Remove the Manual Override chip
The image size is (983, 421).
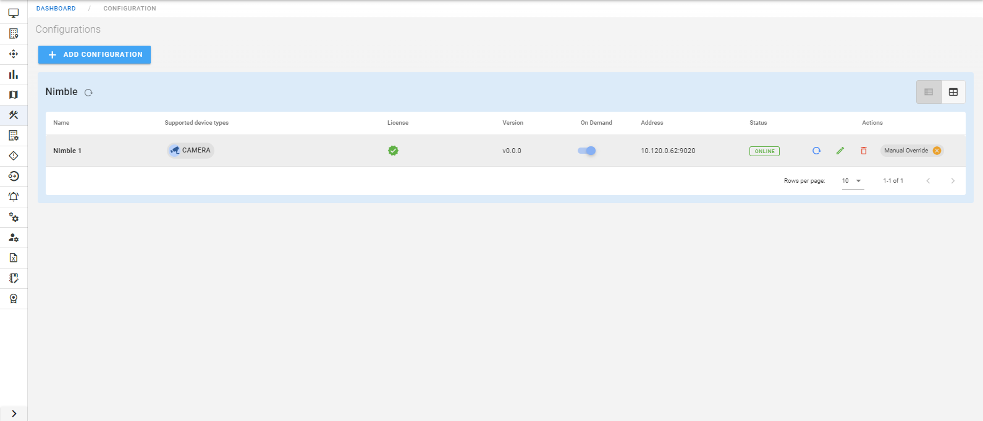937,151
